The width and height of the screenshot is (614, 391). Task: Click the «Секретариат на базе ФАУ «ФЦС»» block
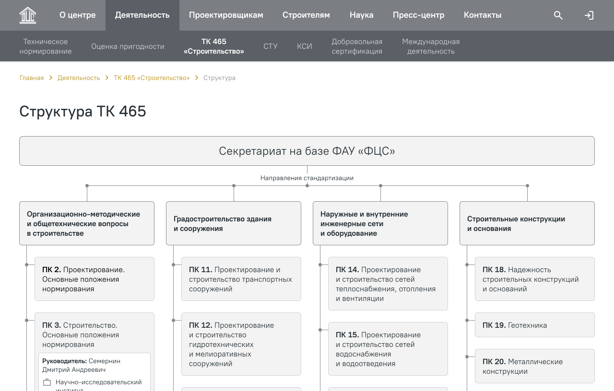[x=307, y=151]
